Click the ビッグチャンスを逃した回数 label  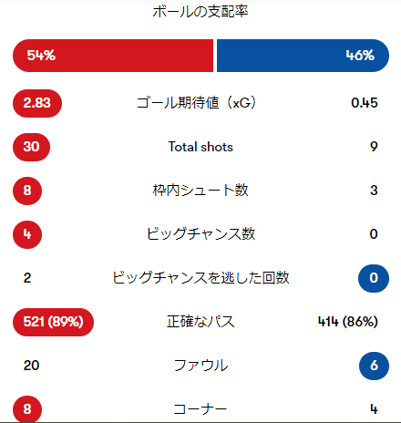coord(200,278)
